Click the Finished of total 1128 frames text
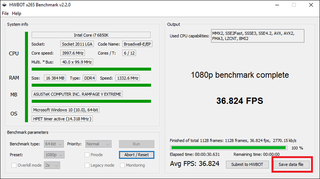The height and width of the screenshot is (179, 320). click(233, 141)
